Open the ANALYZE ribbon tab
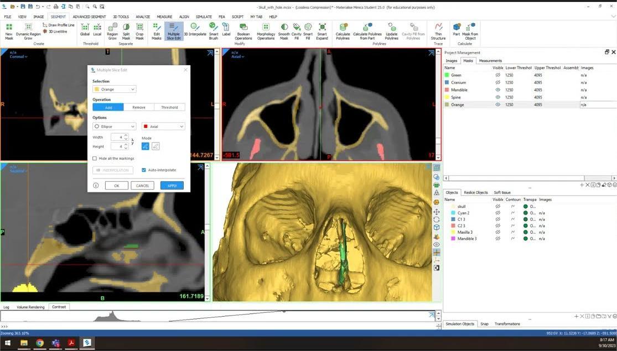 coord(143,17)
